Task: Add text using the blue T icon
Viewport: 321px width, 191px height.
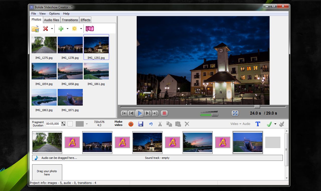Action: coord(258,124)
